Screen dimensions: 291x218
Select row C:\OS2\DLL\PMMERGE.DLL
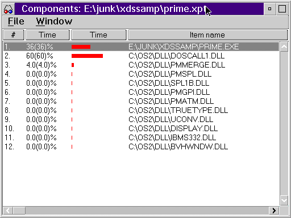(x=141, y=65)
